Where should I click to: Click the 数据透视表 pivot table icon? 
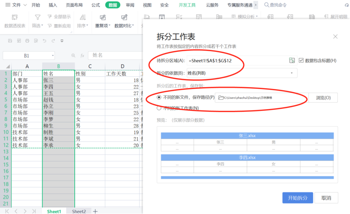(x=15, y=17)
